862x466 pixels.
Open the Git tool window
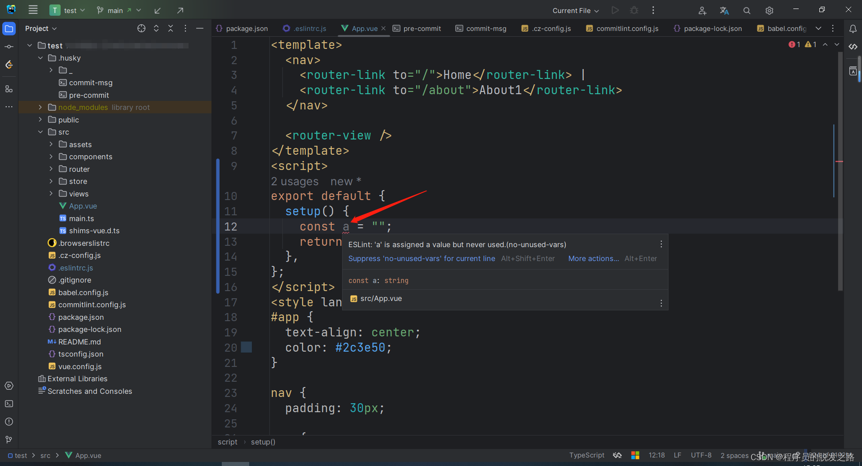(9, 440)
